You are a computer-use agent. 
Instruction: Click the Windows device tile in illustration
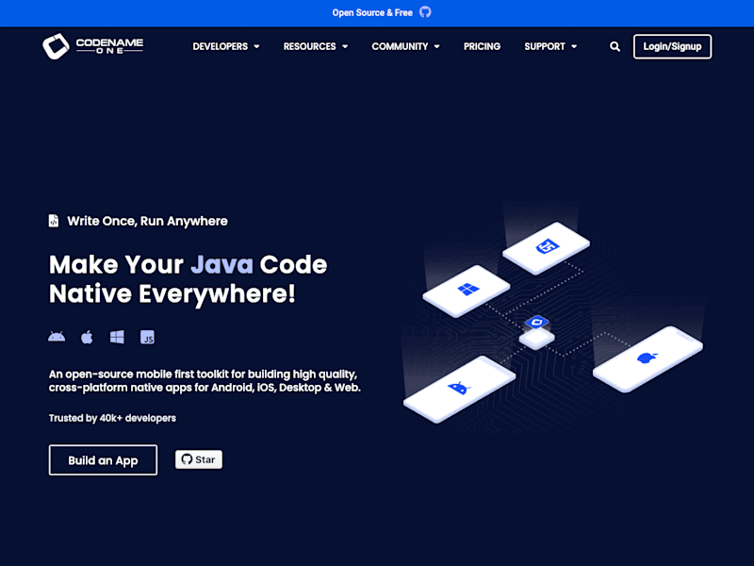coord(467,291)
